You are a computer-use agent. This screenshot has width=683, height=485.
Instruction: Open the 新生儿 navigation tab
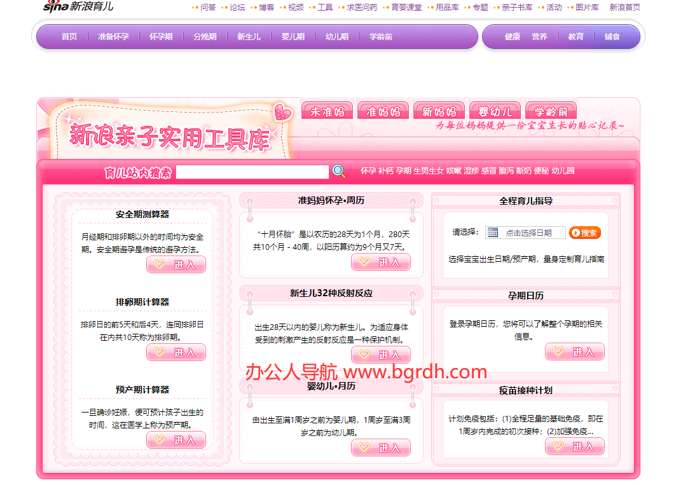click(x=249, y=36)
